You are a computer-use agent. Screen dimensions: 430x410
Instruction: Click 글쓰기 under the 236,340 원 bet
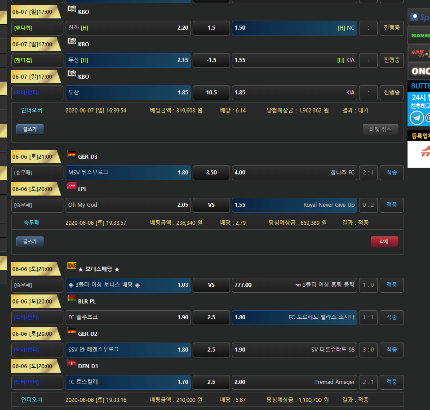pos(30,241)
